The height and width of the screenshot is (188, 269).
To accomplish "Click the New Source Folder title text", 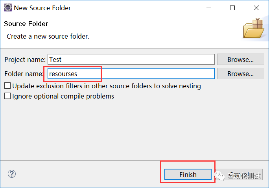I will tap(42, 8).
